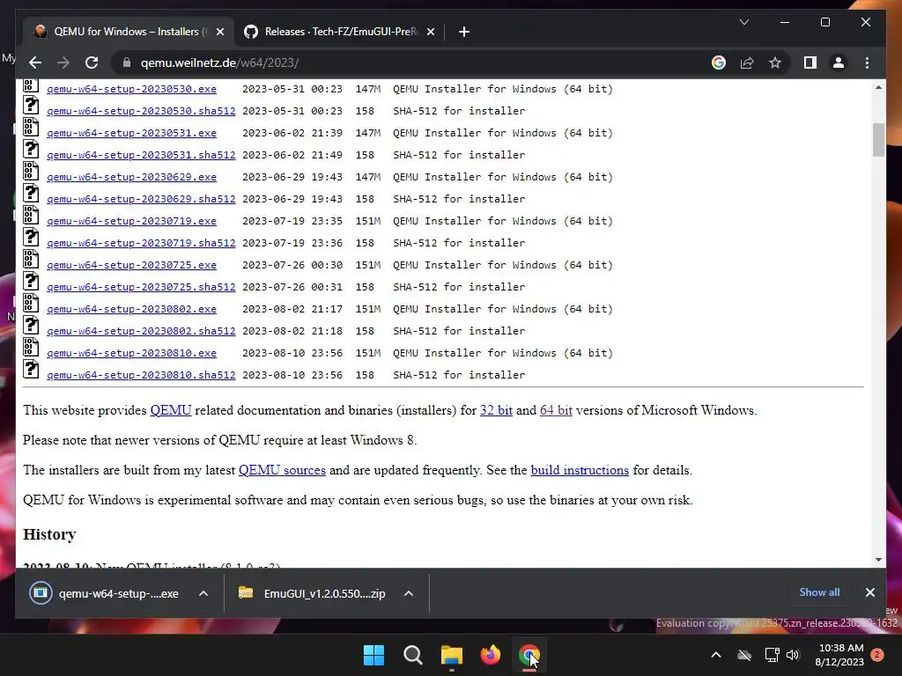The width and height of the screenshot is (902, 676).
Task: Open the 64 bit link
Action: point(556,410)
